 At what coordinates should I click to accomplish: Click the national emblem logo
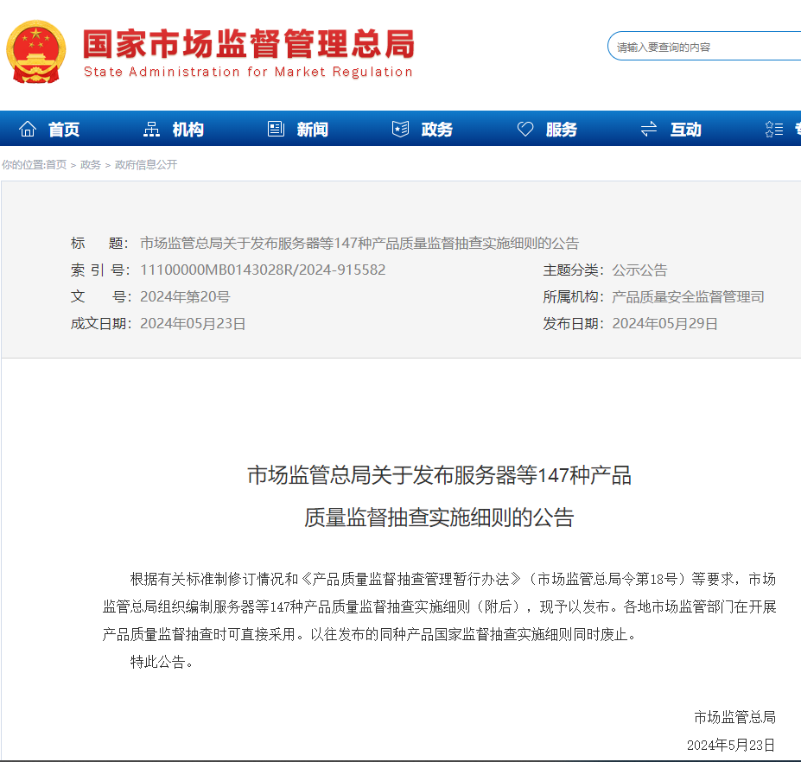35,51
